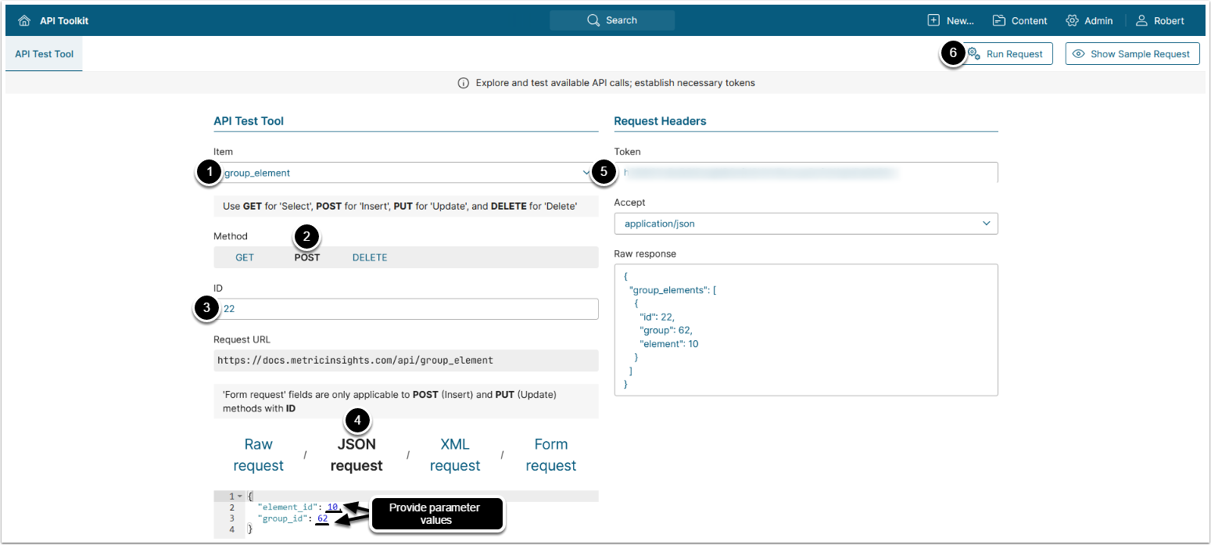Switch to XML request tab
Screen dimensions: 1211x545
tap(455, 455)
